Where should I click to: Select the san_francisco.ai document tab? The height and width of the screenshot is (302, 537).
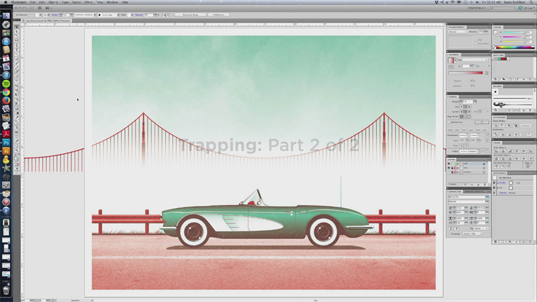[46, 21]
